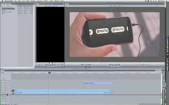The height and width of the screenshot is (105, 169).
Task: Click the Canvas scrubber bar
Action: 115,63
